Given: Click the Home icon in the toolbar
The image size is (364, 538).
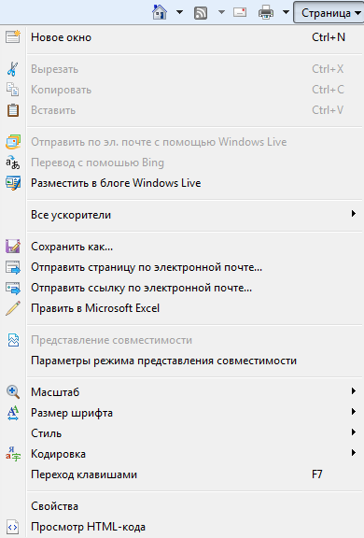Looking at the screenshot, I should [x=160, y=13].
